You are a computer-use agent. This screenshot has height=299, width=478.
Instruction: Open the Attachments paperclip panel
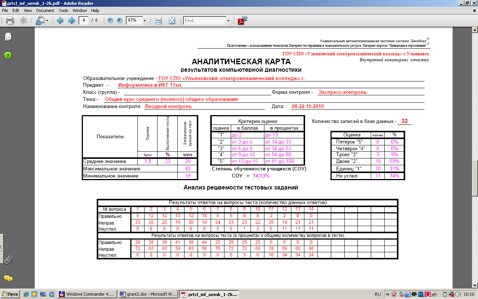(8, 259)
